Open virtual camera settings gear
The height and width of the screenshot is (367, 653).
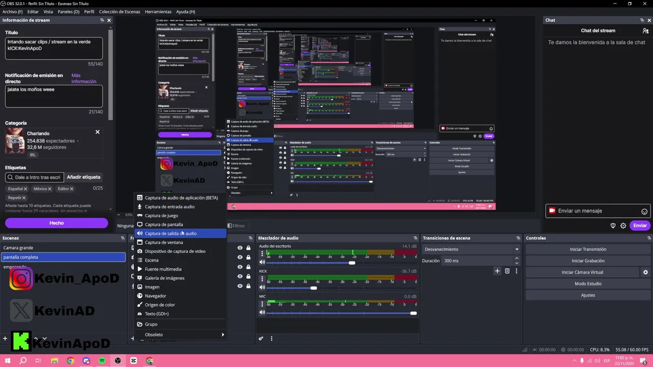tap(645, 272)
